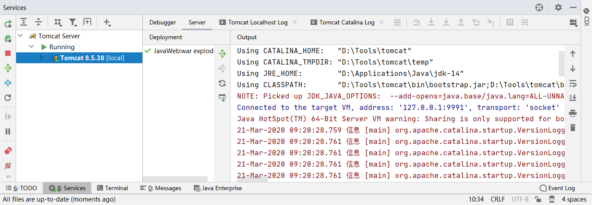This screenshot has width=592, height=205.
Task: Open the Terminal tool window
Action: (x=112, y=188)
